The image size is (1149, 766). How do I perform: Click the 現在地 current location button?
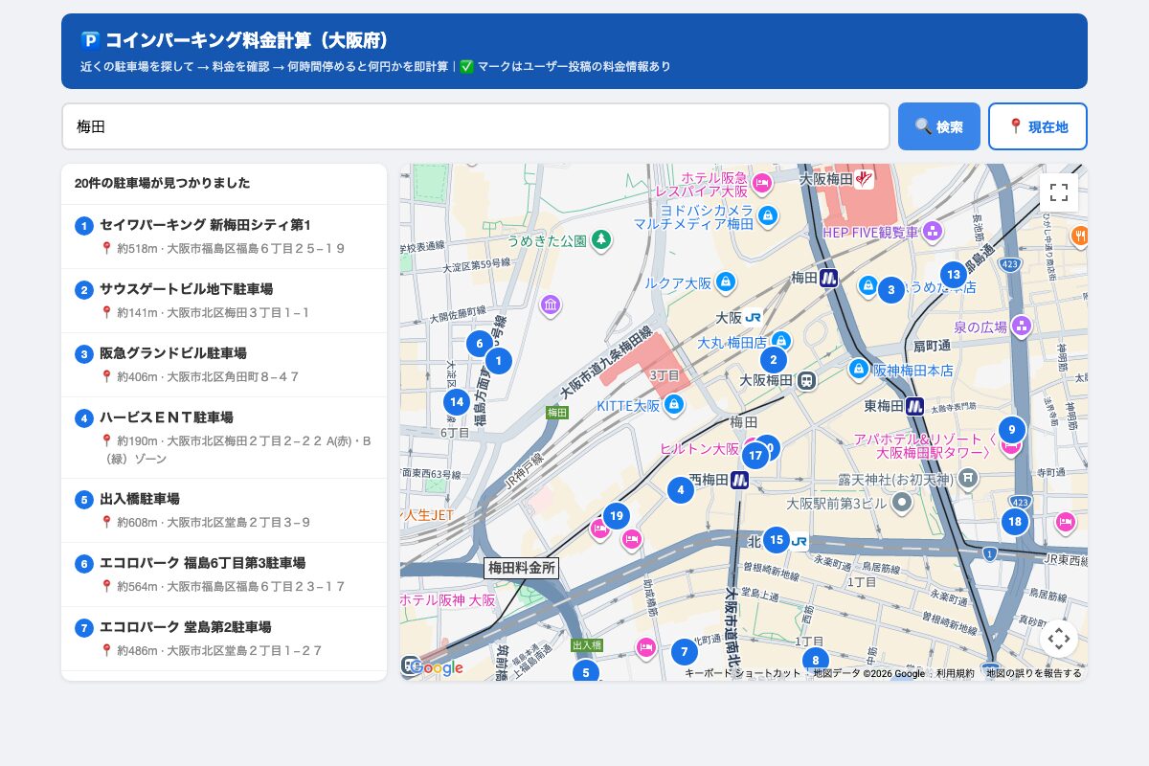pyautogui.click(x=1038, y=126)
